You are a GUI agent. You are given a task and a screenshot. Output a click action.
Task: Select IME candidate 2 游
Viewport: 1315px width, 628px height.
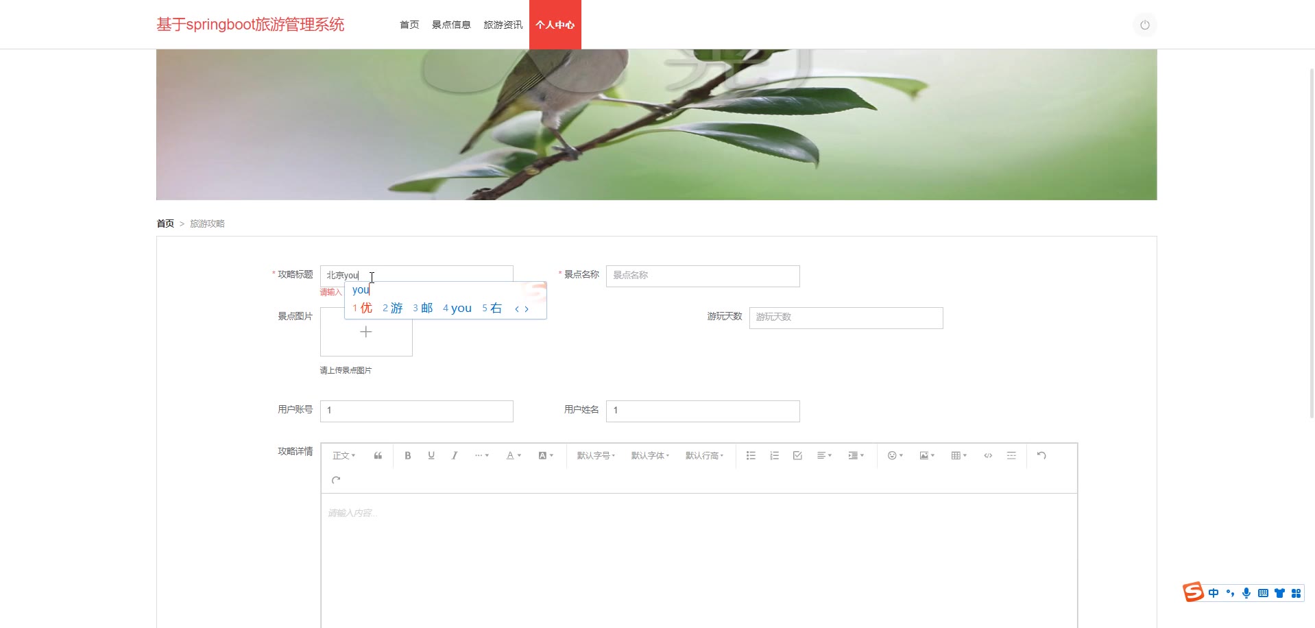point(392,309)
